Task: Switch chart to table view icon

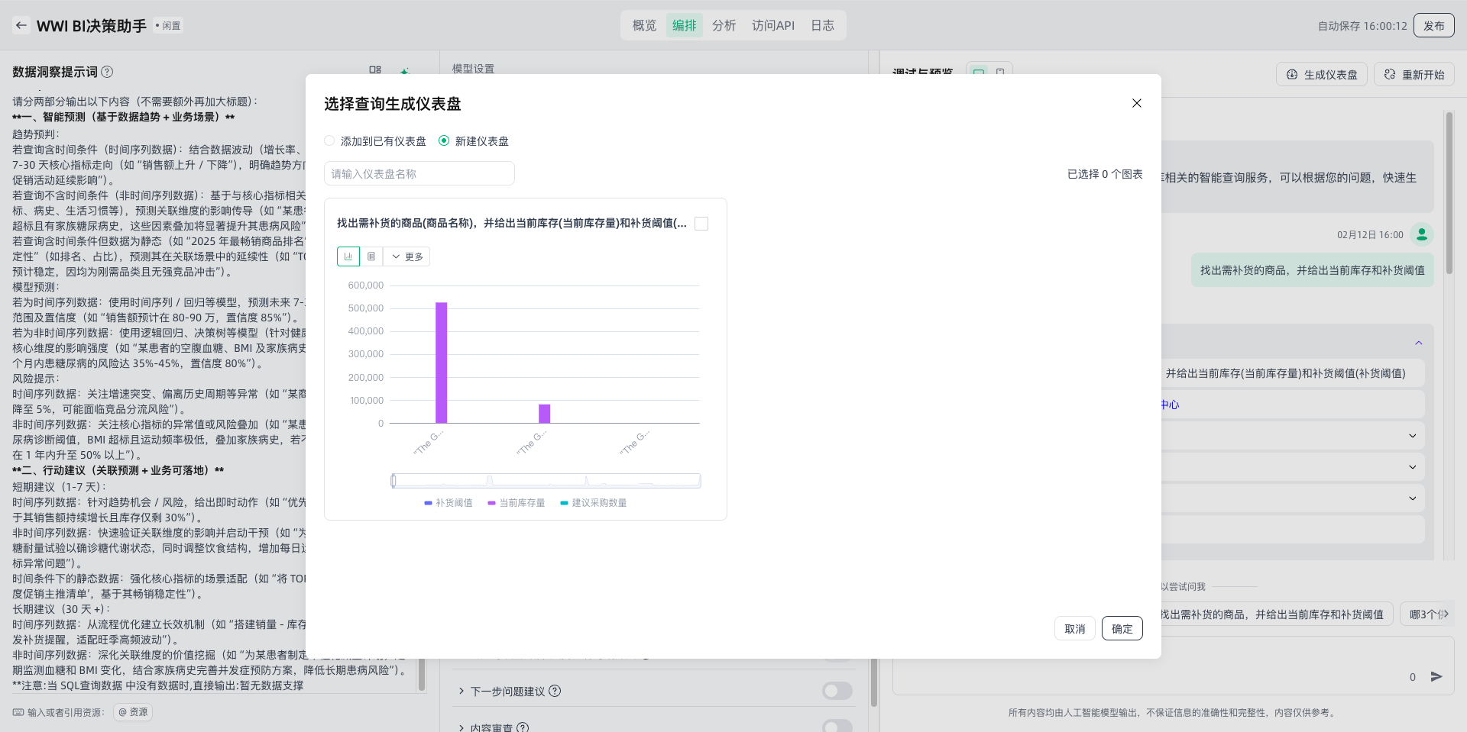Action: tap(371, 256)
